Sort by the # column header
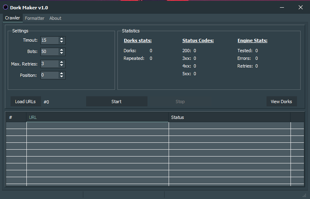Image resolution: width=310 pixels, height=199 pixels. pyautogui.click(x=16, y=117)
